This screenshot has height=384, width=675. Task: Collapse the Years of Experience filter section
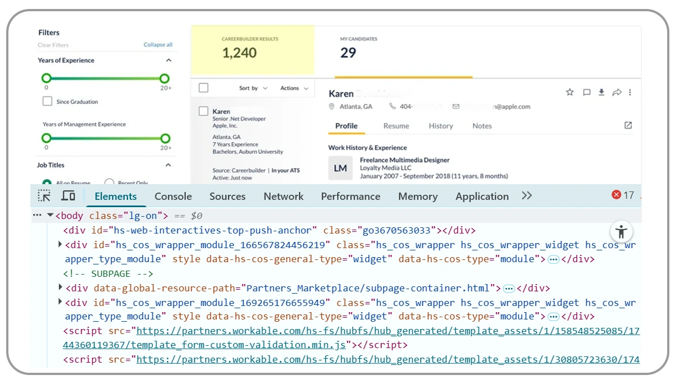point(168,61)
